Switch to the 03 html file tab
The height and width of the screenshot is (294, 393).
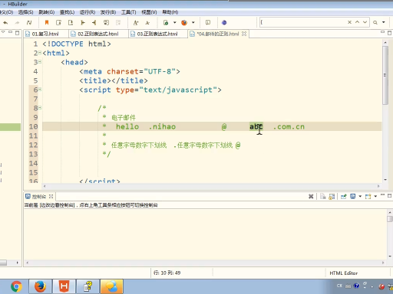[157, 34]
